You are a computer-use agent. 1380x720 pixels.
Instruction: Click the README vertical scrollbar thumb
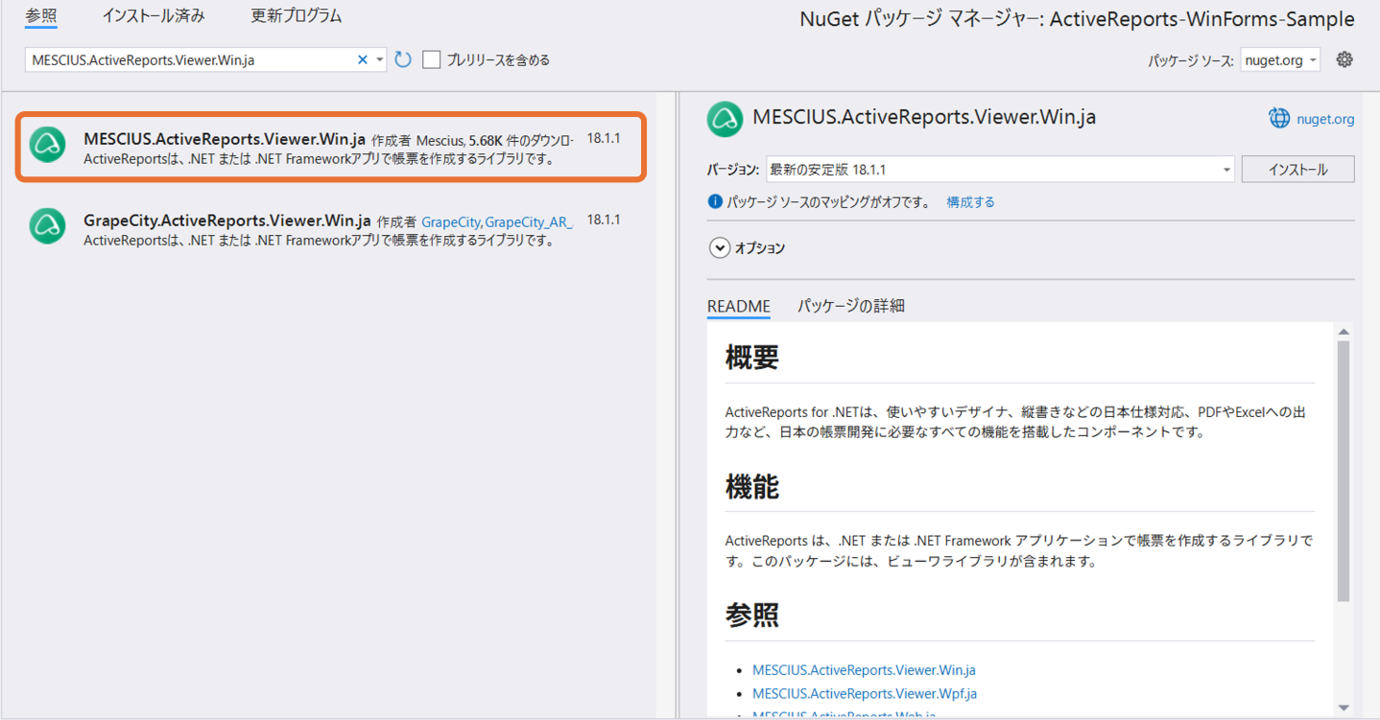(x=1344, y=471)
